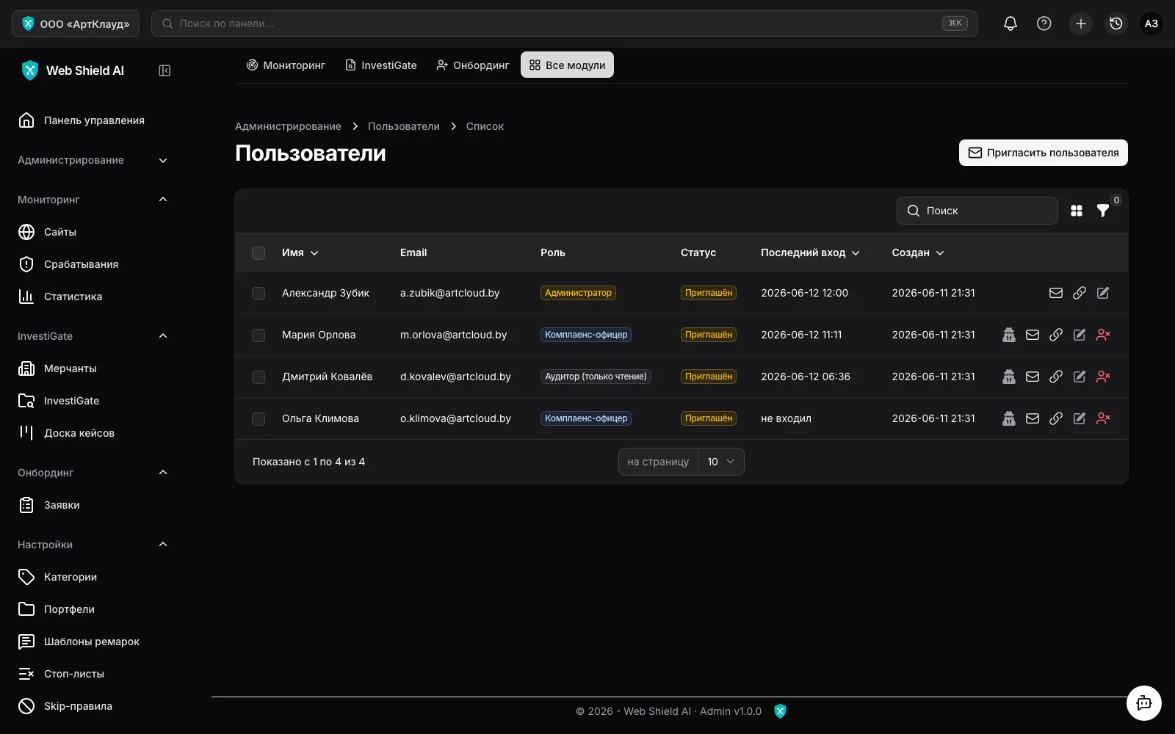Viewport: 1175px width, 734px height.
Task: Open the per-page rows dropdown
Action: click(x=720, y=462)
